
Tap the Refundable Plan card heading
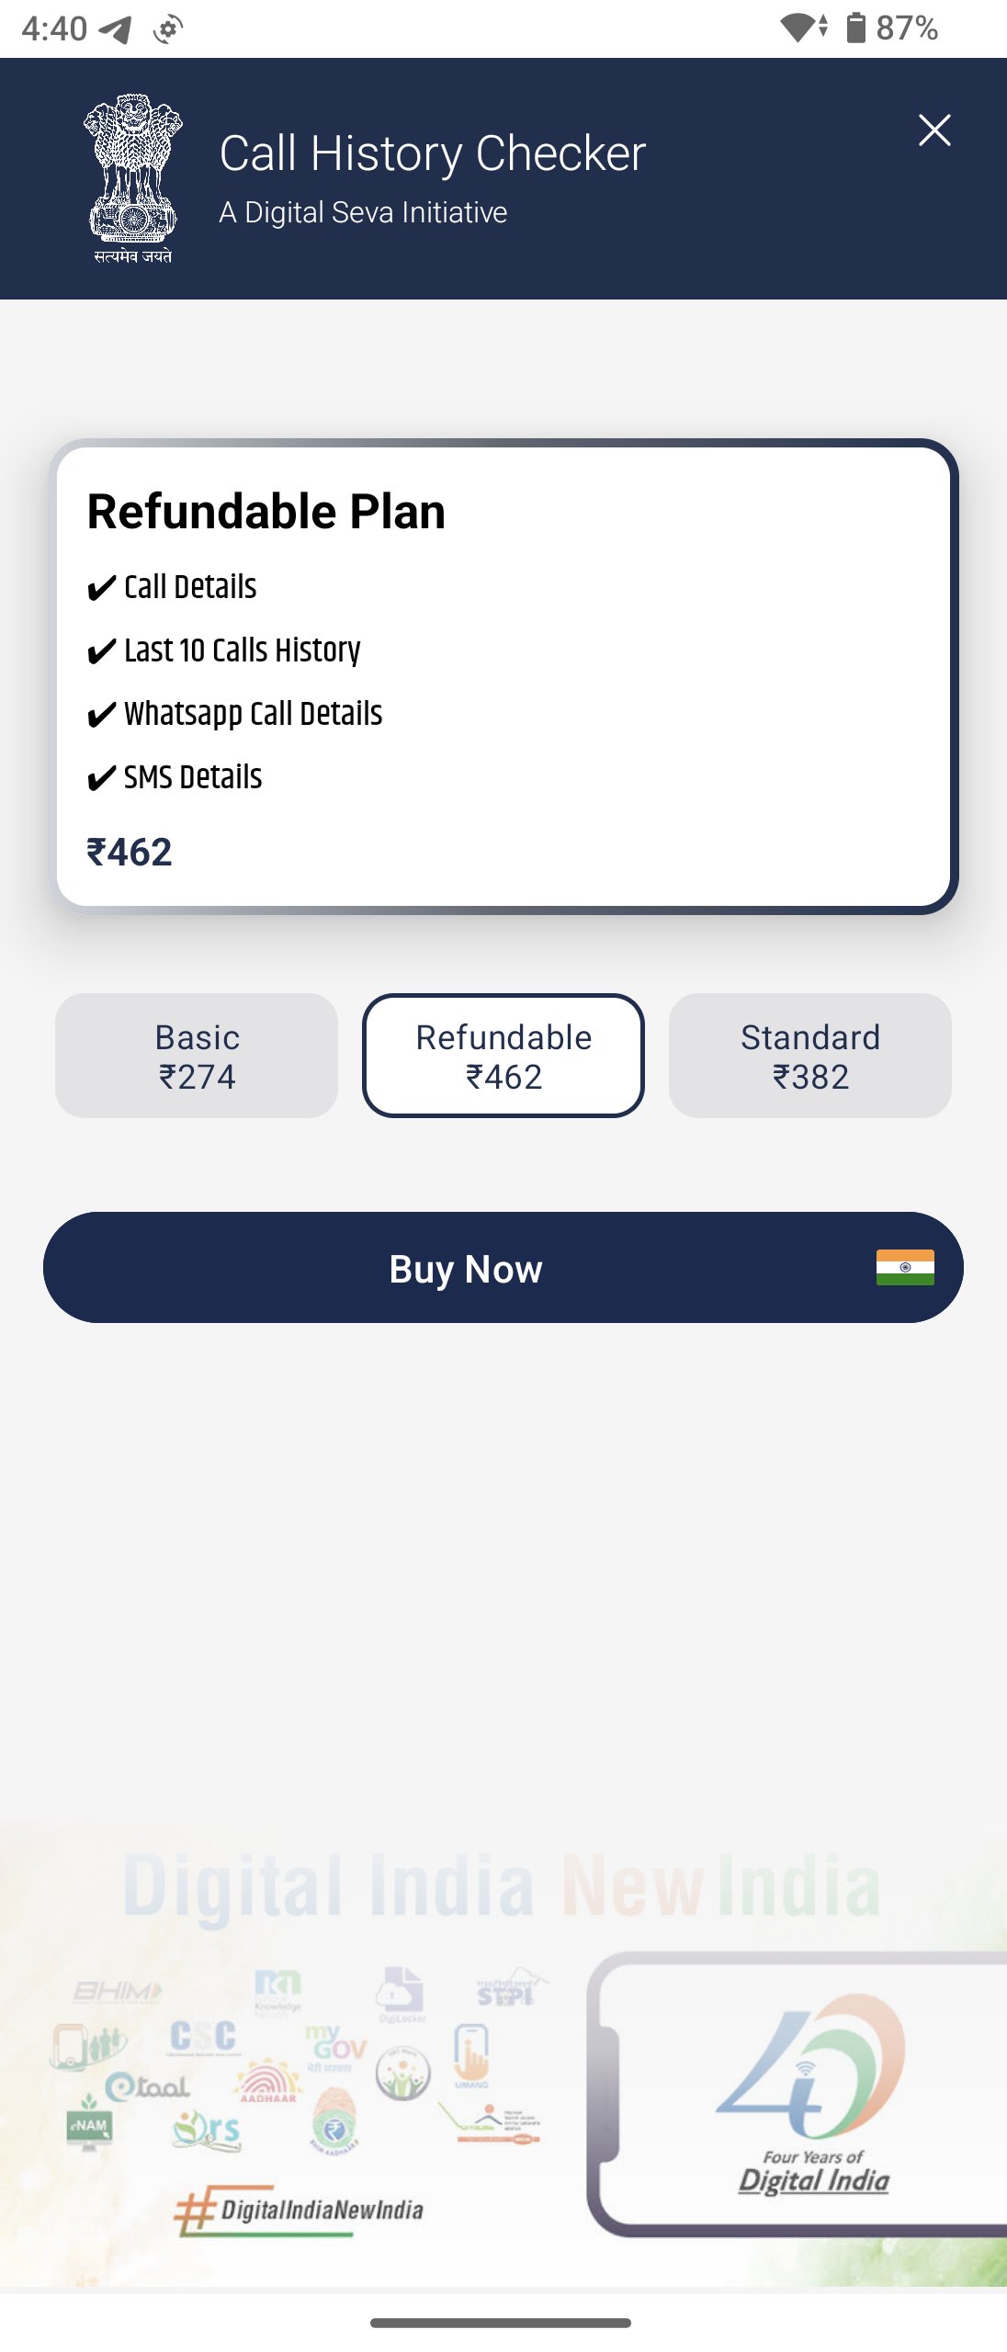266,512
